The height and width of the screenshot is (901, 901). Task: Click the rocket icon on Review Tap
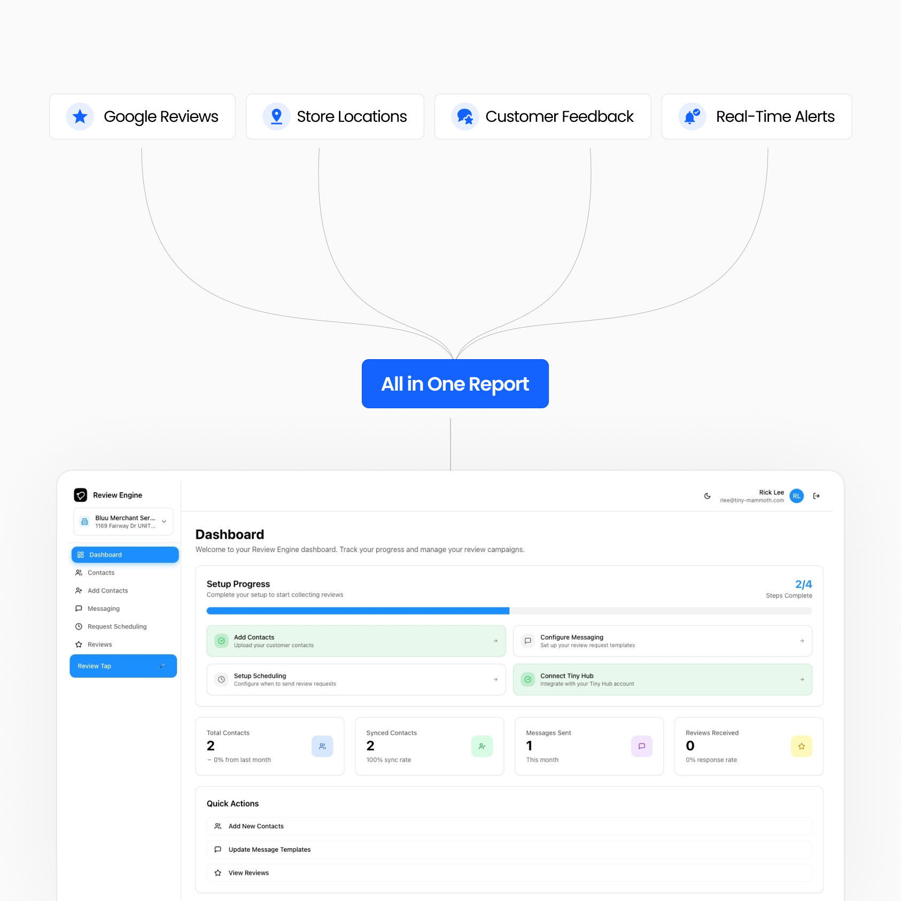point(162,666)
